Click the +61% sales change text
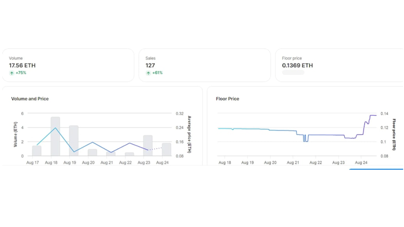This screenshot has width=404, height=227. (x=158, y=73)
